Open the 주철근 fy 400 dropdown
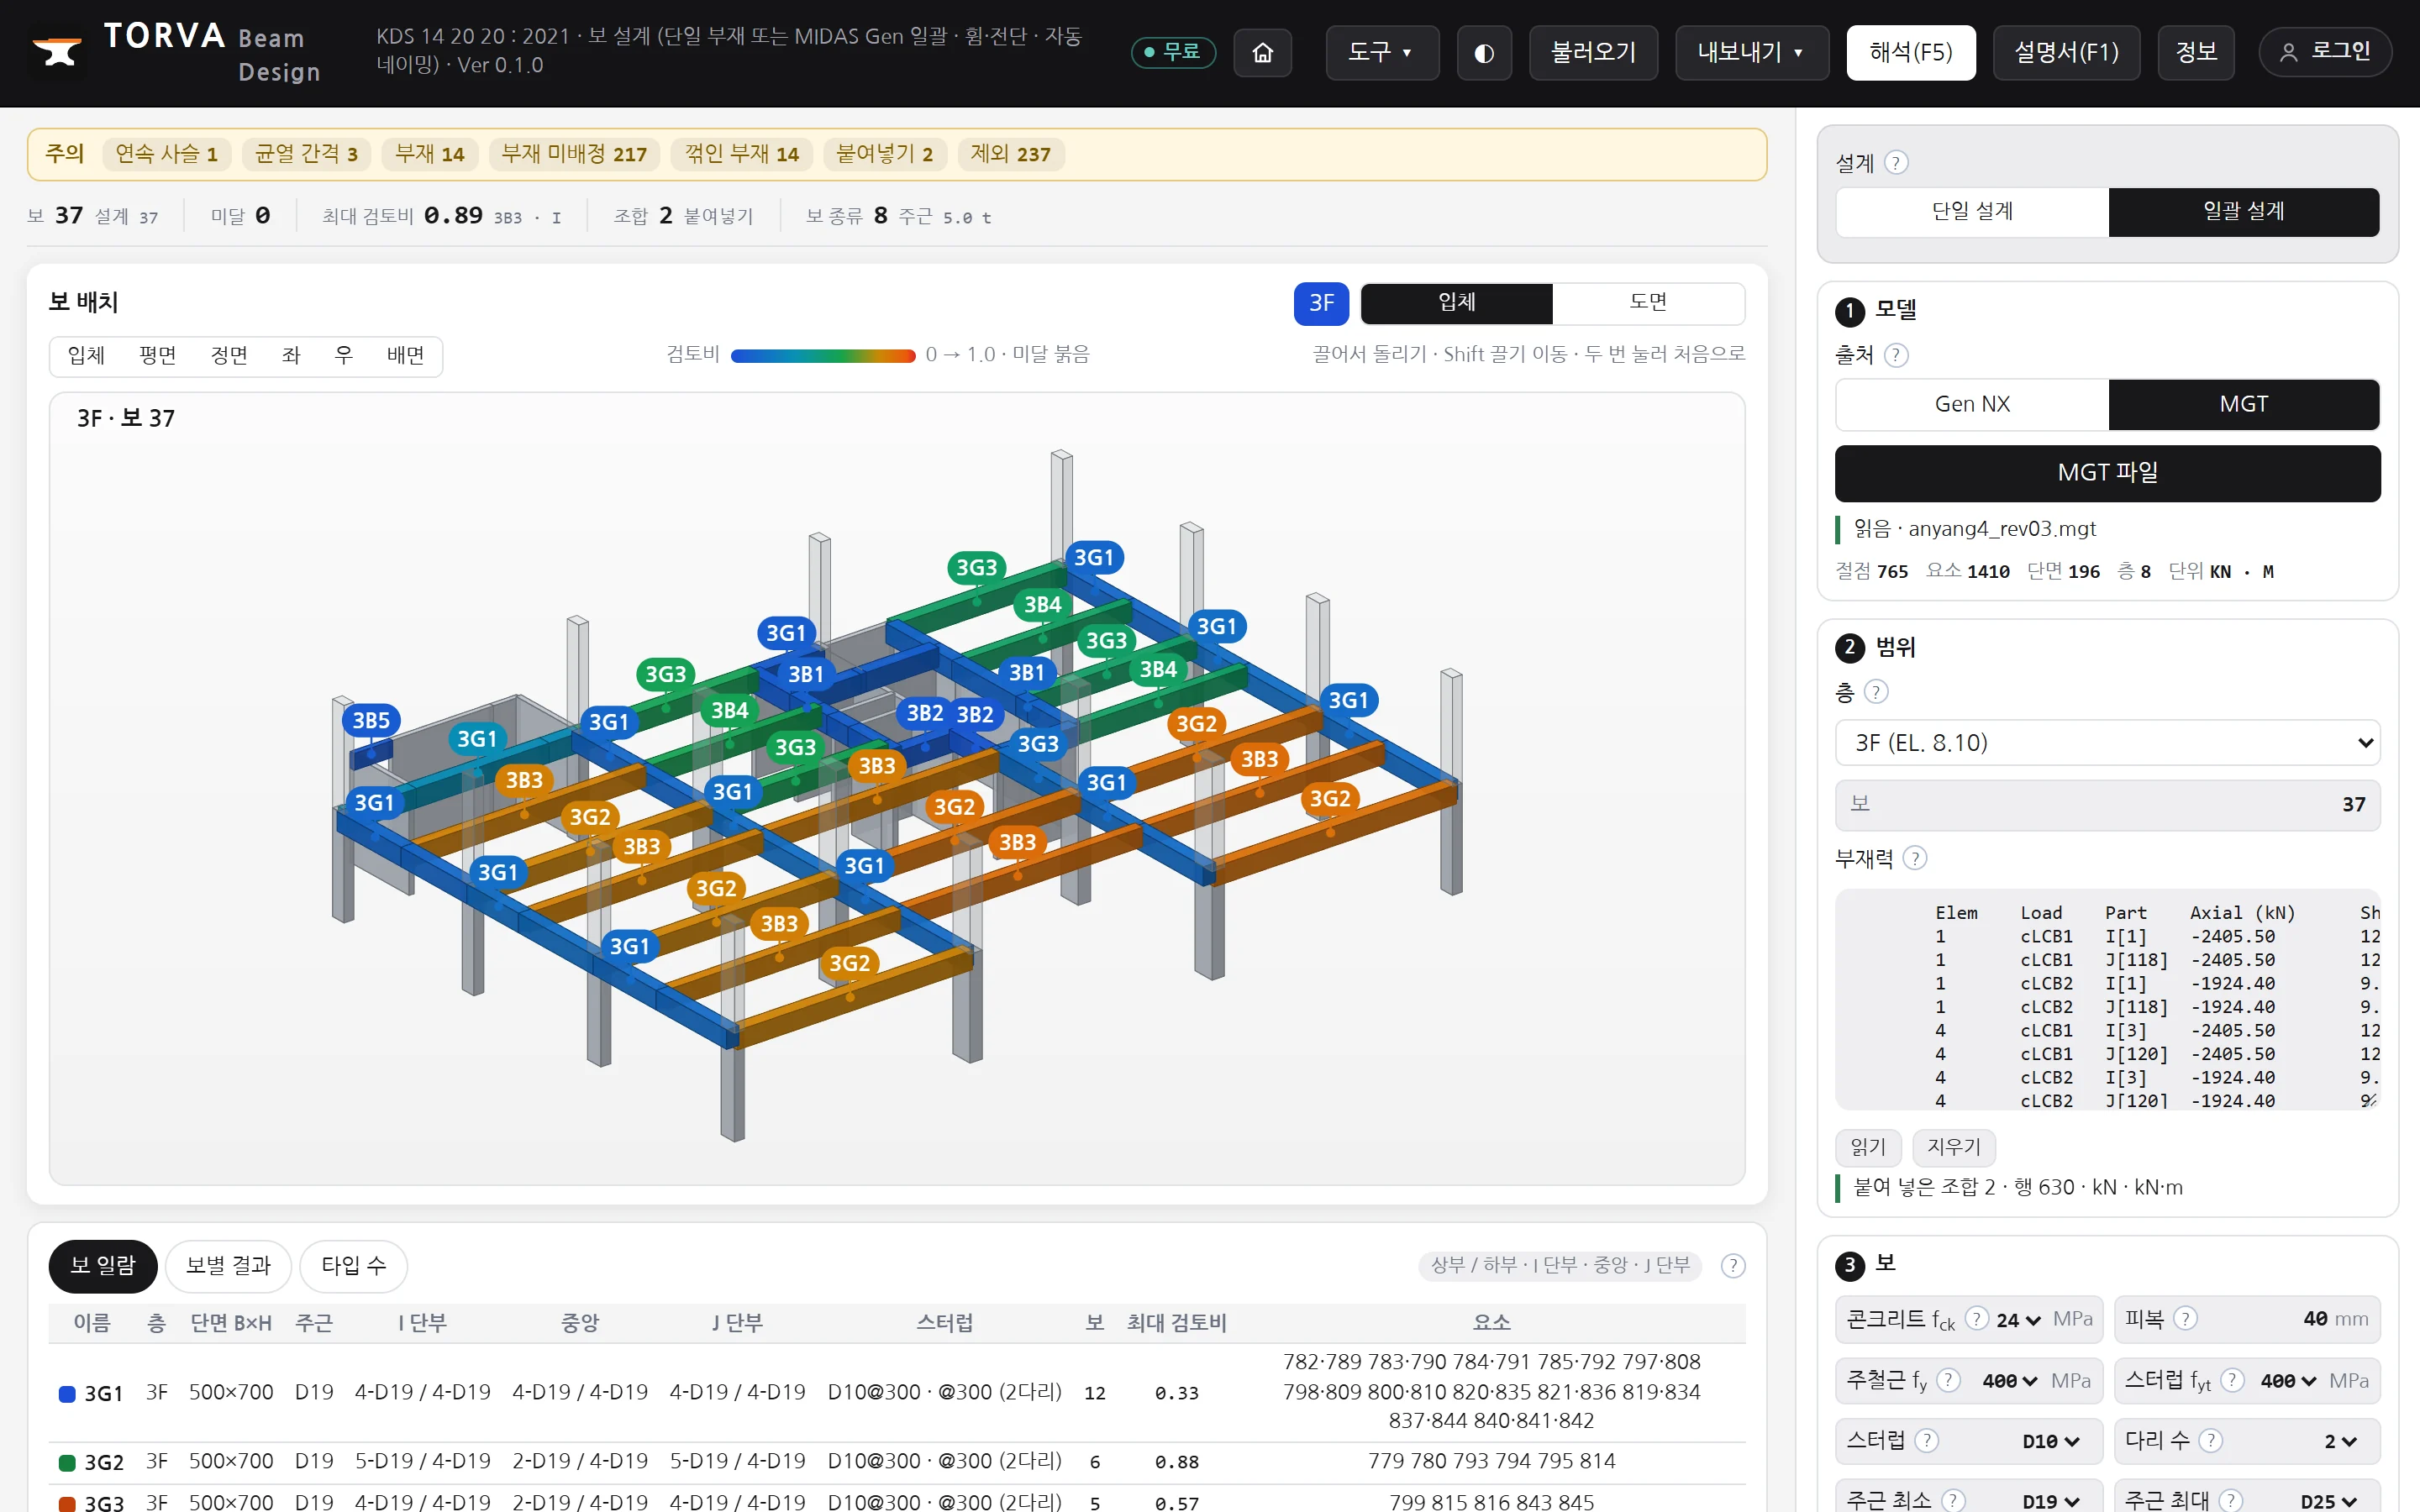Screen dimensions: 2420x1512 [x=2010, y=1381]
